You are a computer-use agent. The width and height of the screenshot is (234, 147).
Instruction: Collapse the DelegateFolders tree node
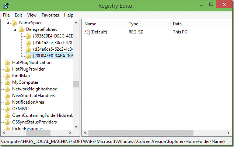[15, 30]
